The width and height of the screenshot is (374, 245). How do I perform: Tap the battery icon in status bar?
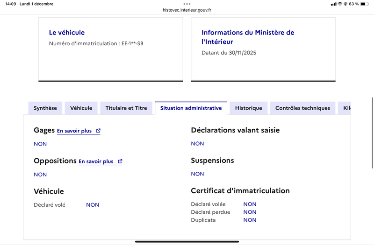[365, 4]
